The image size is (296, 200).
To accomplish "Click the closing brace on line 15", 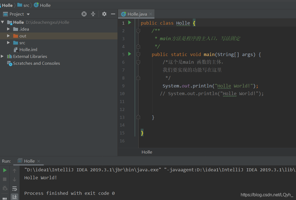I will pos(142,133).
